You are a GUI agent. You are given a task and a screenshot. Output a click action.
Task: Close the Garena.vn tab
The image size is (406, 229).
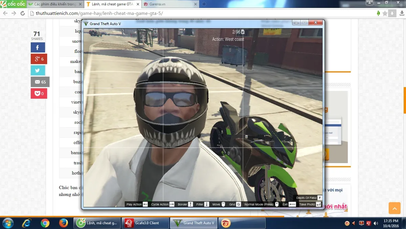pos(196,4)
